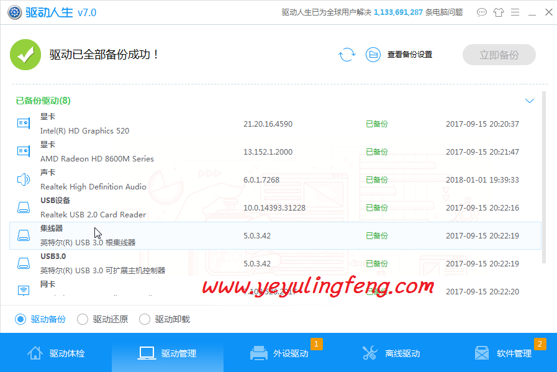557x372 pixels.
Task: Click the 已备份驱动(8) header
Action: tap(43, 101)
